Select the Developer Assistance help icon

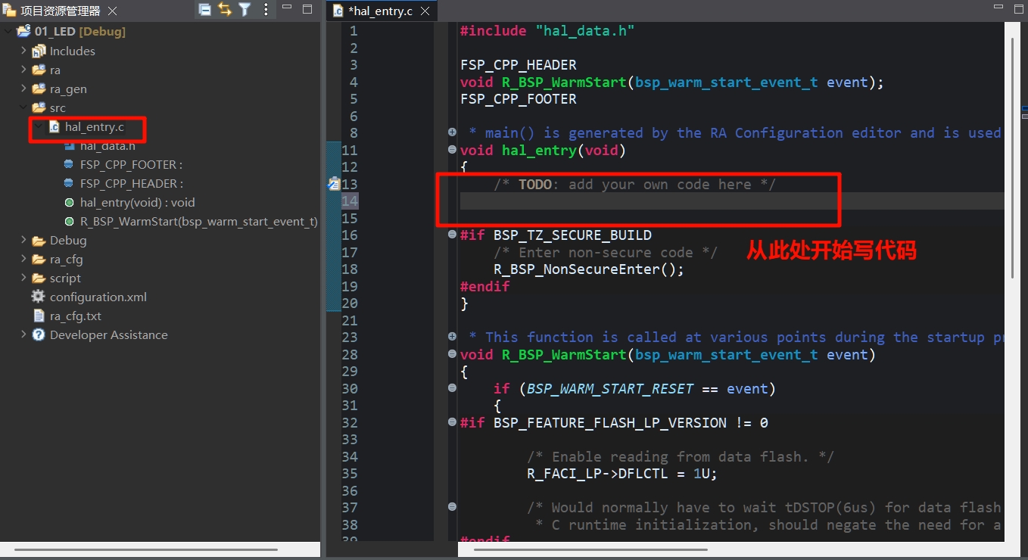(39, 334)
